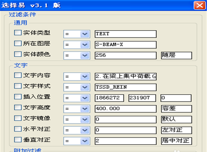Open the 垂直对正 operator dropdown

click(x=85, y=141)
